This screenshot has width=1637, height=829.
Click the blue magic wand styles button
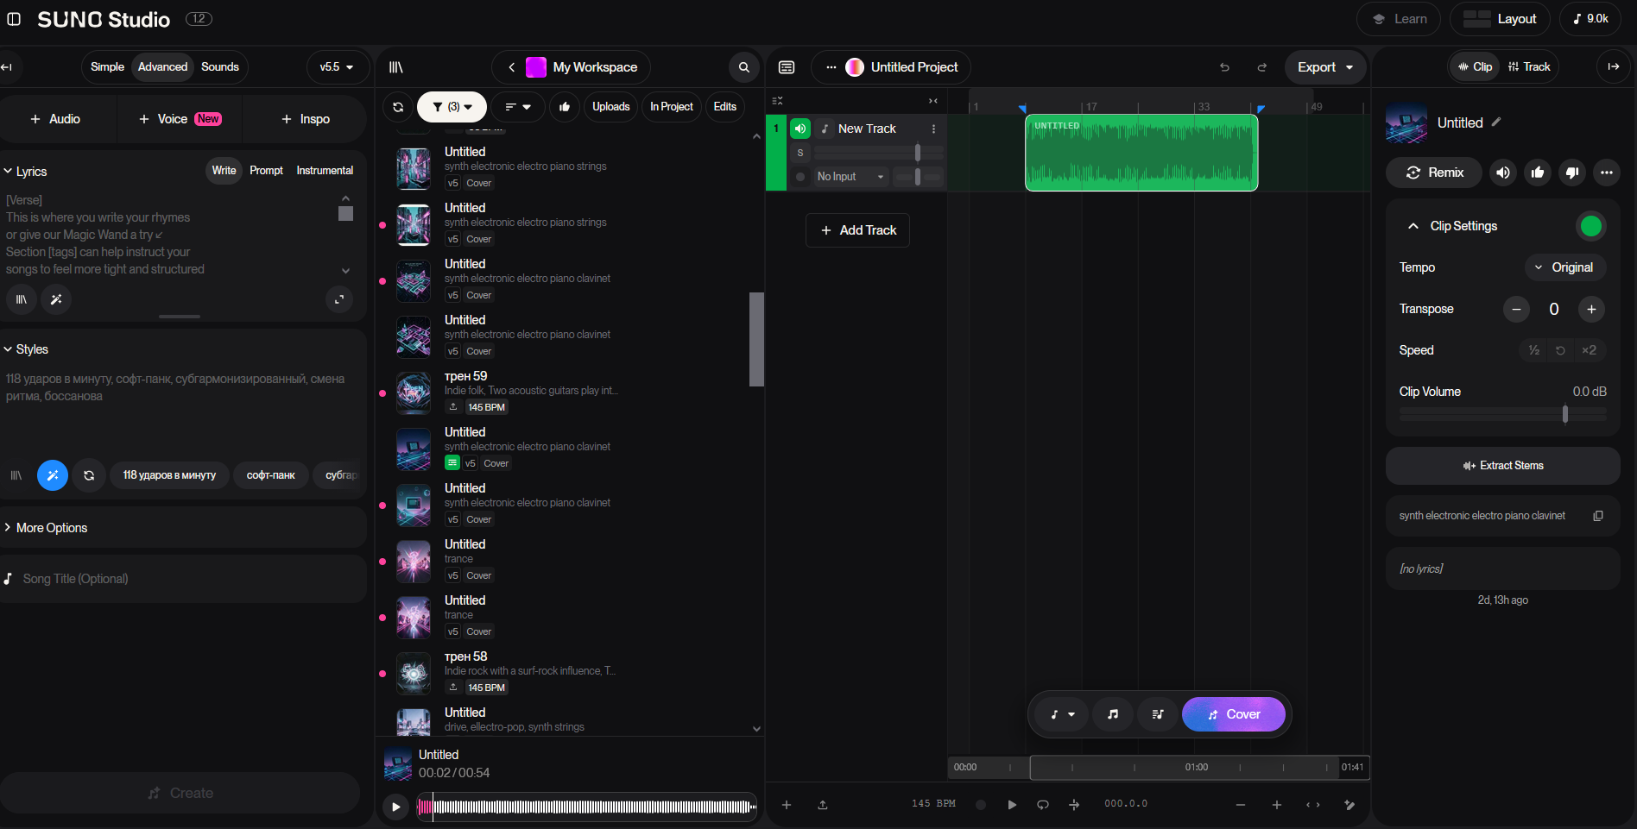click(53, 475)
